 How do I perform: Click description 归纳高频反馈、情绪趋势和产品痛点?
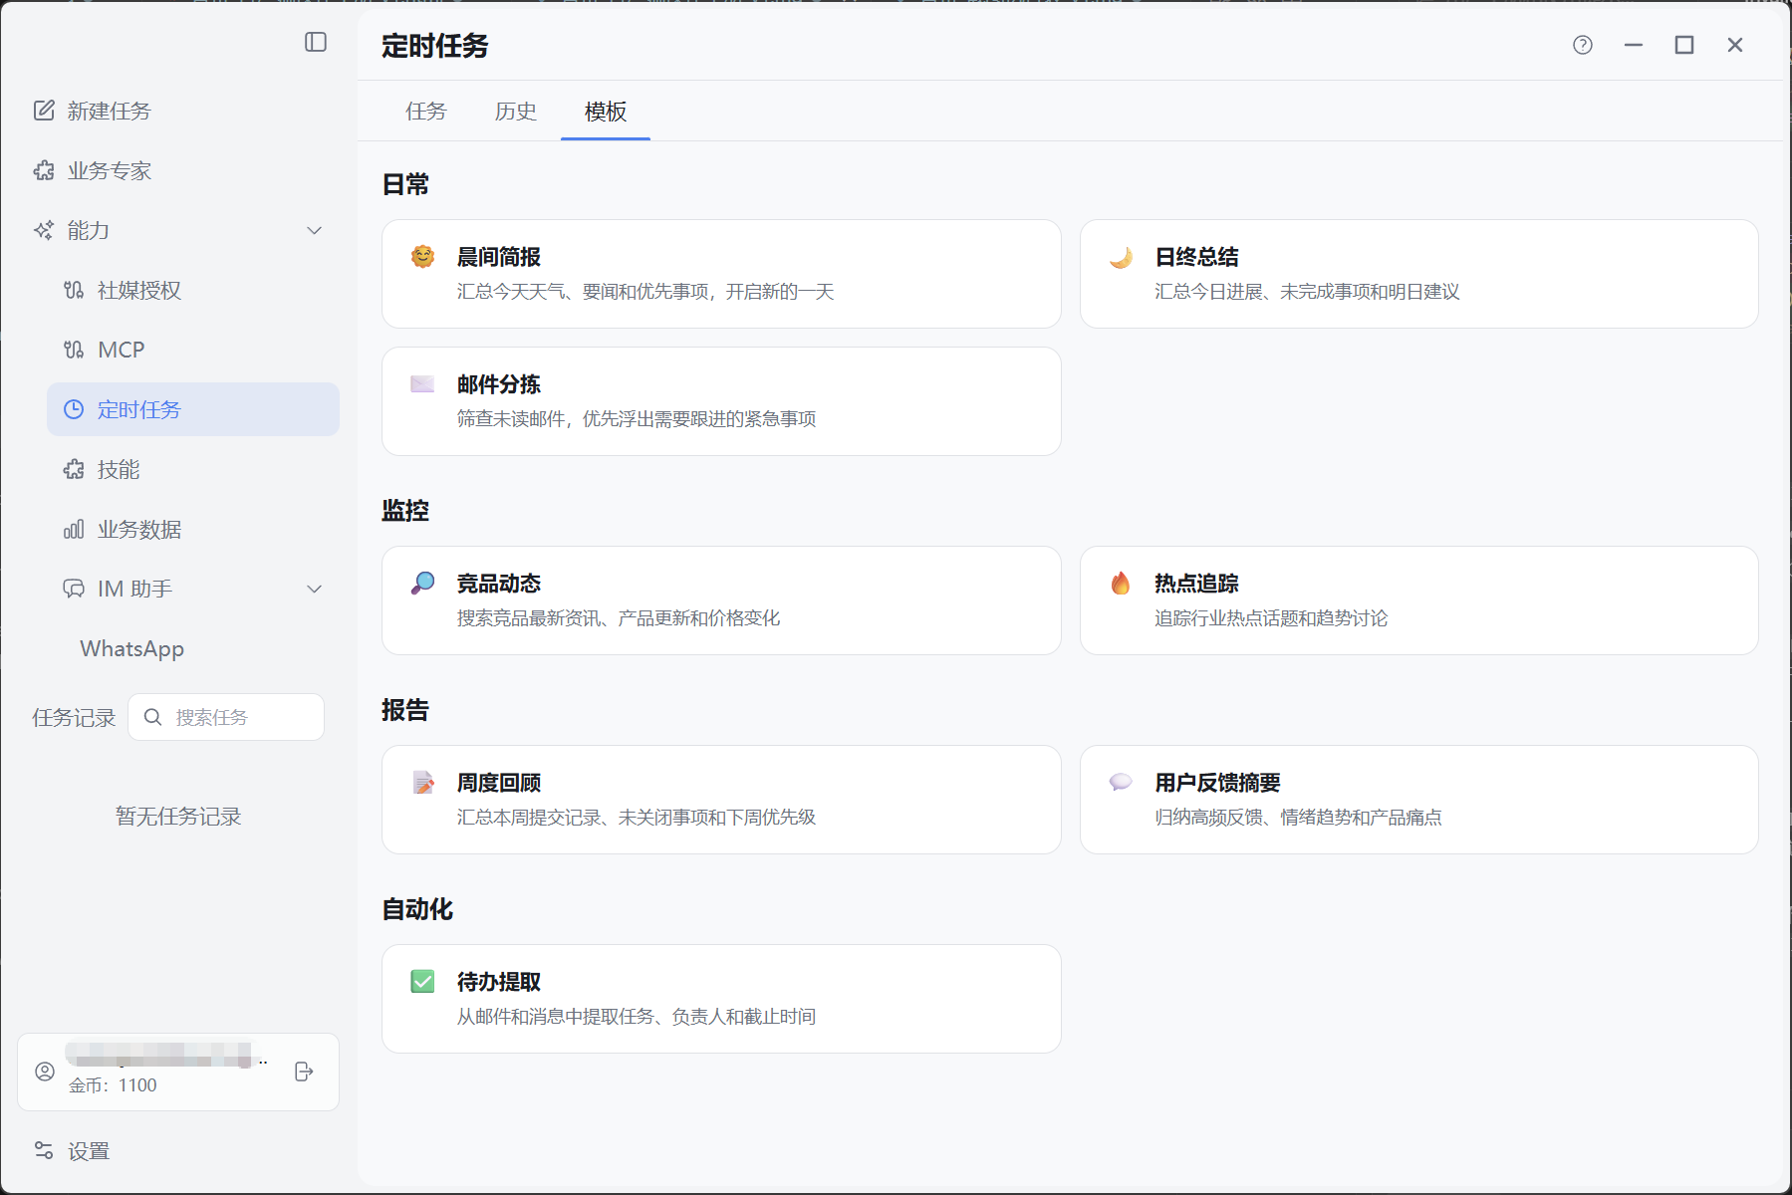pyautogui.click(x=1298, y=818)
